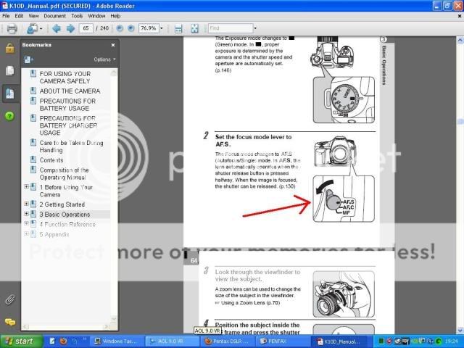Expand the '1 Before Using Your Camera' bookmark
464x348 pixels.
pyautogui.click(x=27, y=187)
